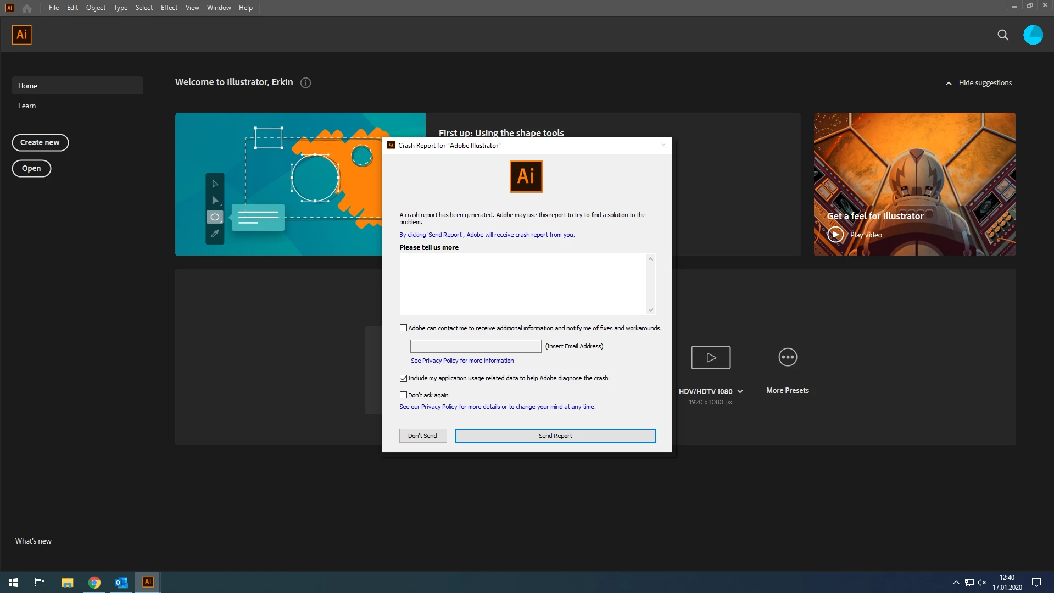Click the Open button

coord(31,168)
